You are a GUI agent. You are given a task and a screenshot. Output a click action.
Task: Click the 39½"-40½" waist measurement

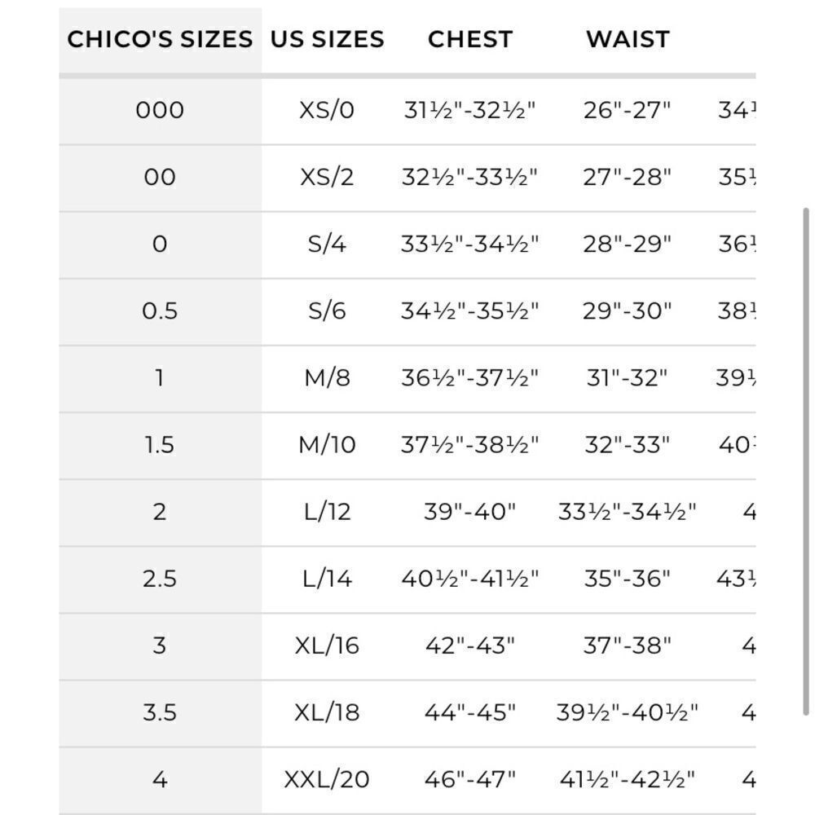click(x=628, y=712)
